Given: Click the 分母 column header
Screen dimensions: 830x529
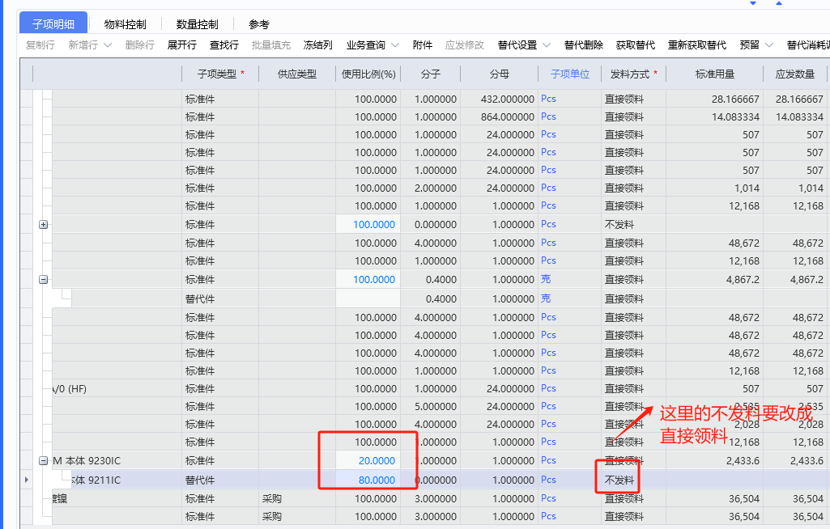Looking at the screenshot, I should coord(499,74).
